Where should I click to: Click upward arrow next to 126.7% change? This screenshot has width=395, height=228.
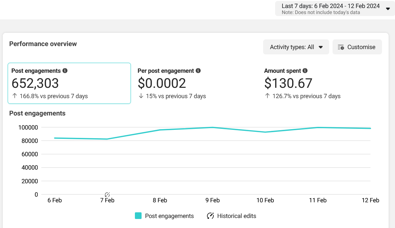(267, 96)
